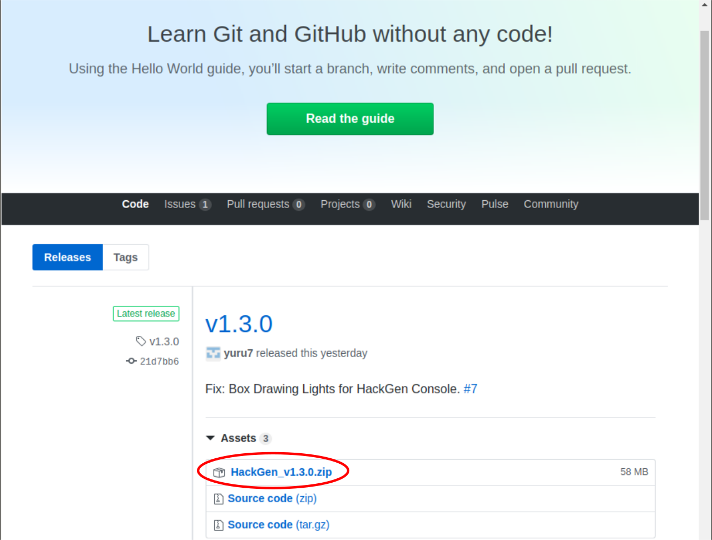Image resolution: width=712 pixels, height=540 pixels.
Task: Switch to the Projects tab
Action: point(348,204)
